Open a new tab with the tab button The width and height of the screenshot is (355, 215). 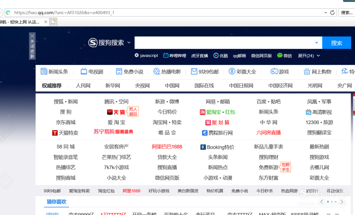53,22
